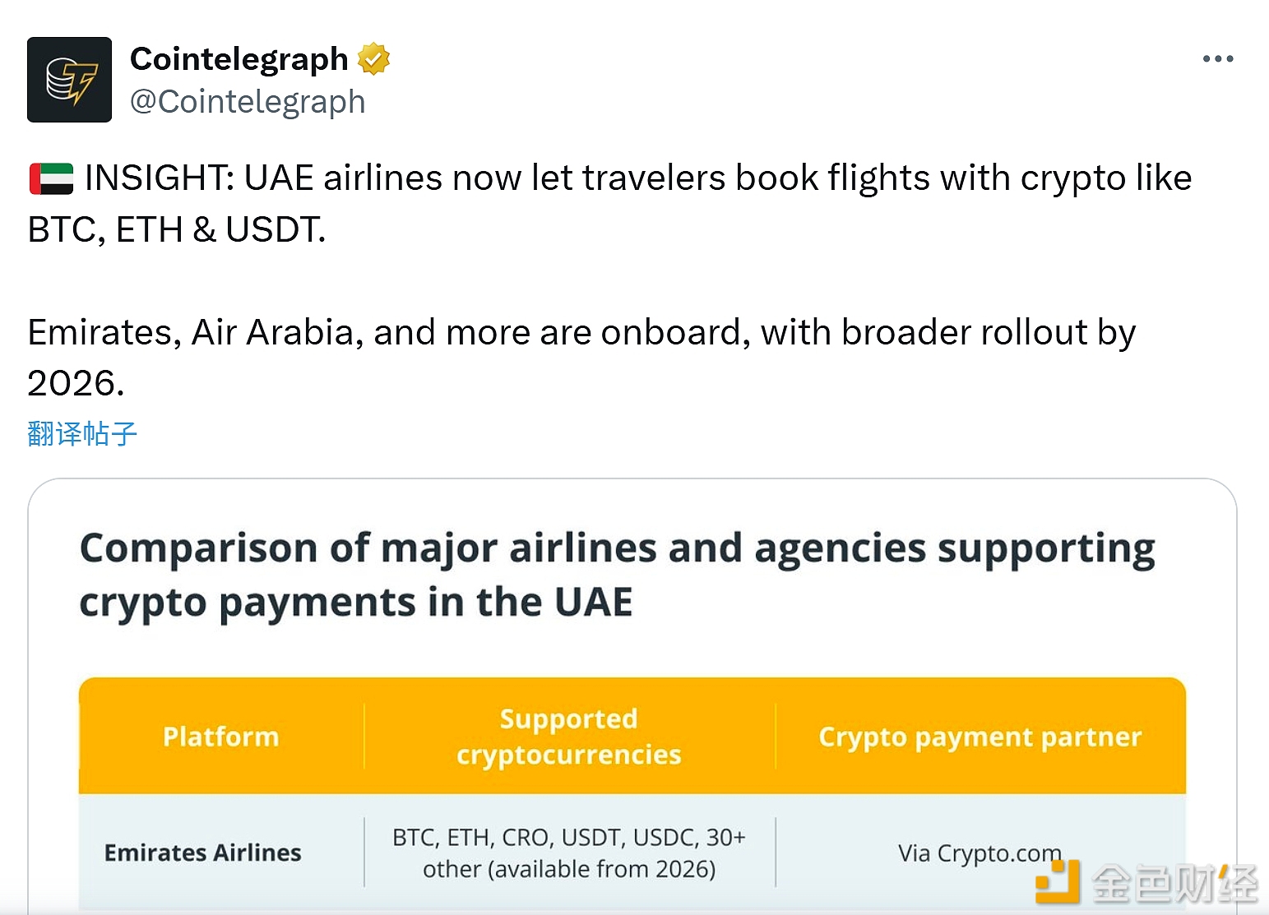1269x915 pixels.
Task: Open the three-dot more options menu
Action: point(1217,59)
